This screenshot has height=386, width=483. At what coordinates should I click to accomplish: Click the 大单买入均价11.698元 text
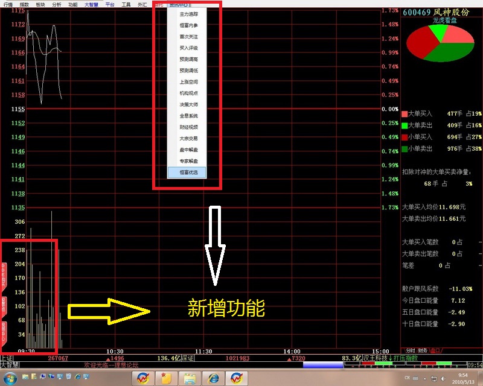[433, 207]
